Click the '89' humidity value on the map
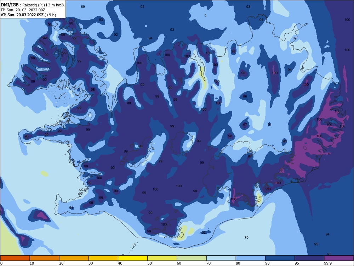 click(83, 6)
